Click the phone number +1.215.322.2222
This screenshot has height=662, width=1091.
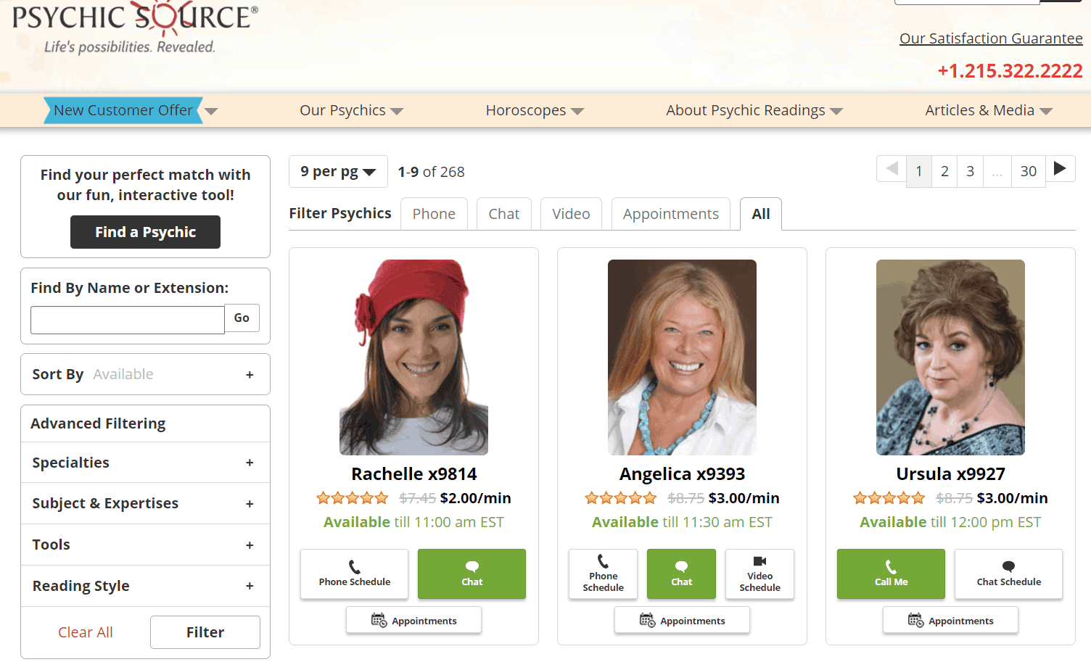tap(1010, 71)
